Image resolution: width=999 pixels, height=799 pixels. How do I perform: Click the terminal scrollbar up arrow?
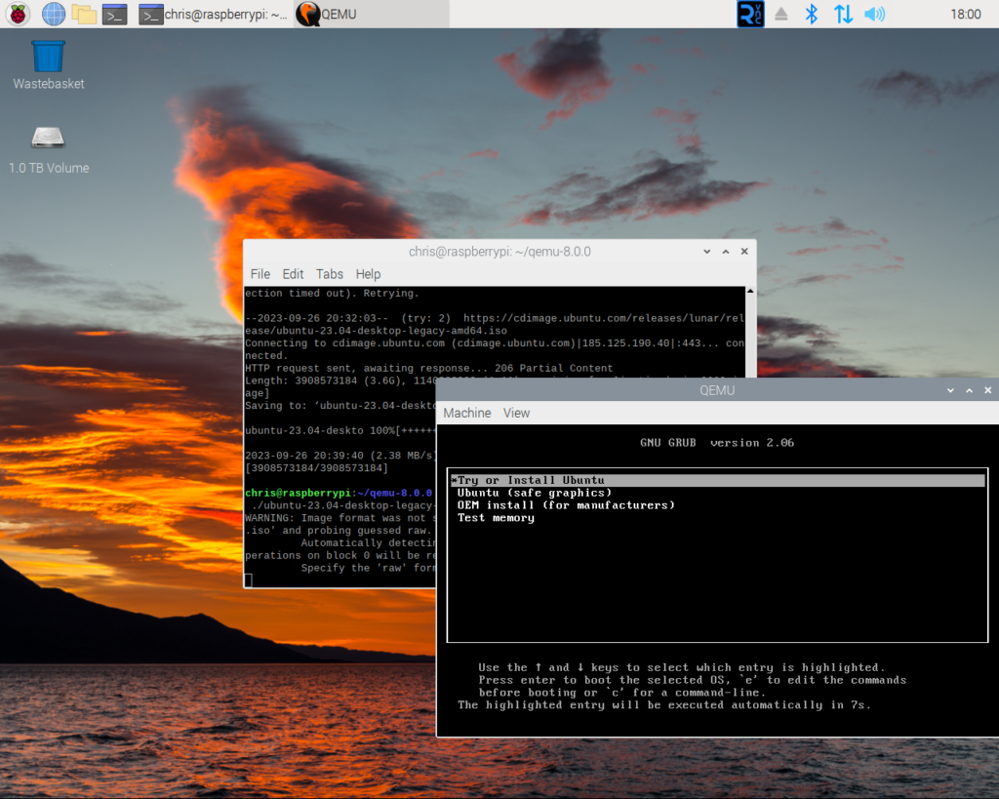750,291
